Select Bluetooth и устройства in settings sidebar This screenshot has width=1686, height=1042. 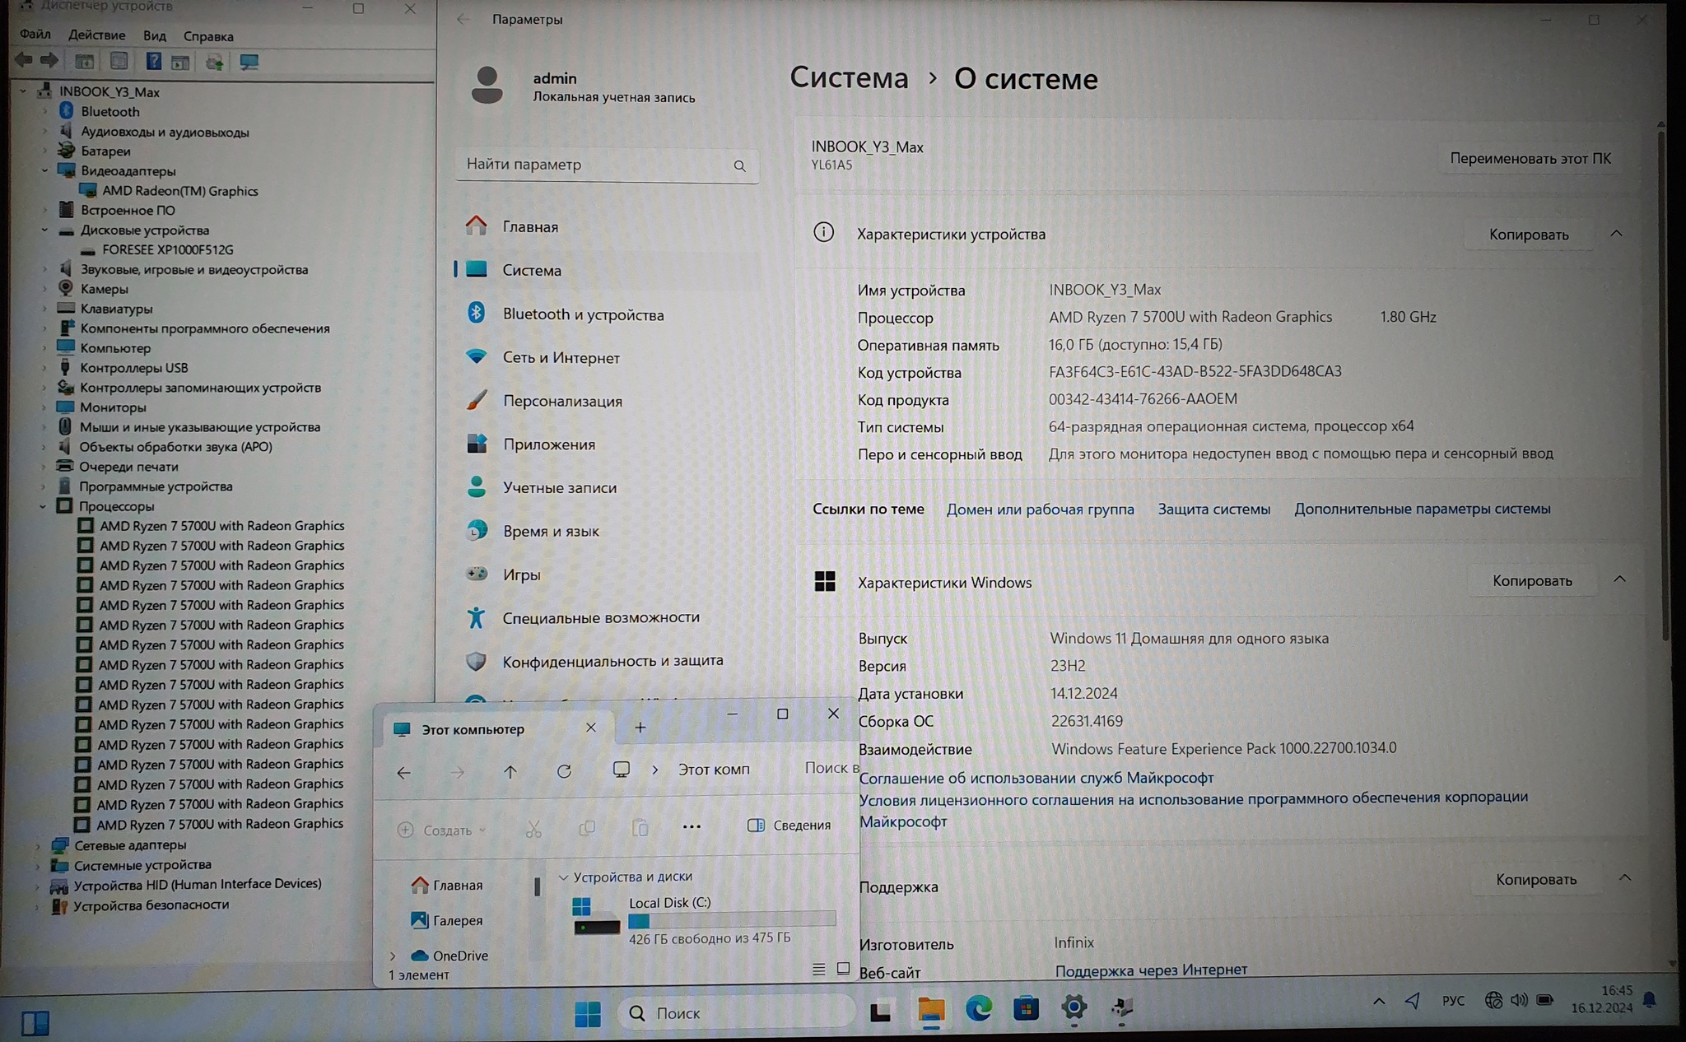[583, 314]
